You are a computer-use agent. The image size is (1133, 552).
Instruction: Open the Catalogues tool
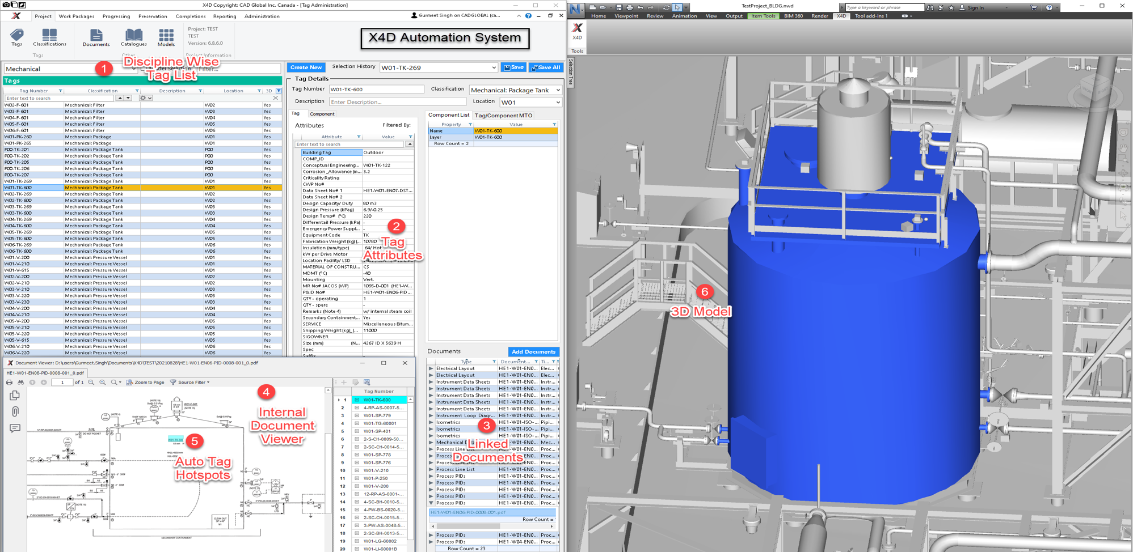tap(134, 37)
